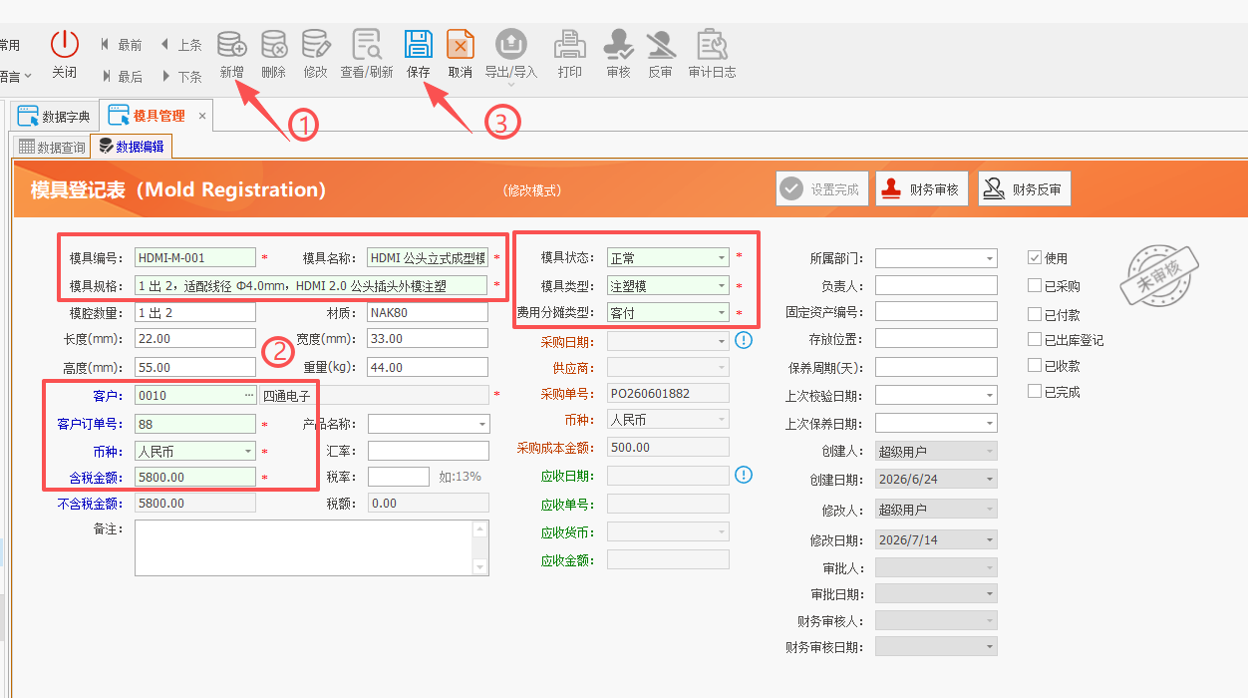Image resolution: width=1248 pixels, height=698 pixels.
Task: Click the 审核 approve icon
Action: (x=619, y=44)
